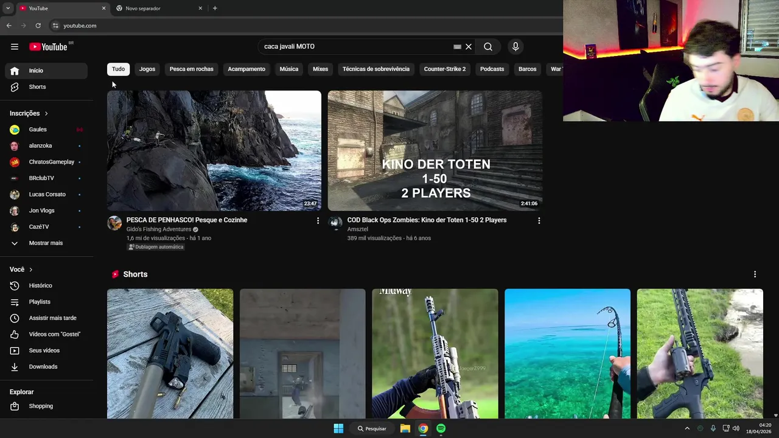This screenshot has width=779, height=438.
Task: Open the pistol with suppressor Short
Action: 170,353
